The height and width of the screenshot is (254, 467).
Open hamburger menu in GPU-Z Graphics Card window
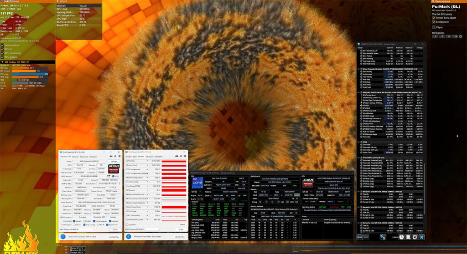point(119,156)
